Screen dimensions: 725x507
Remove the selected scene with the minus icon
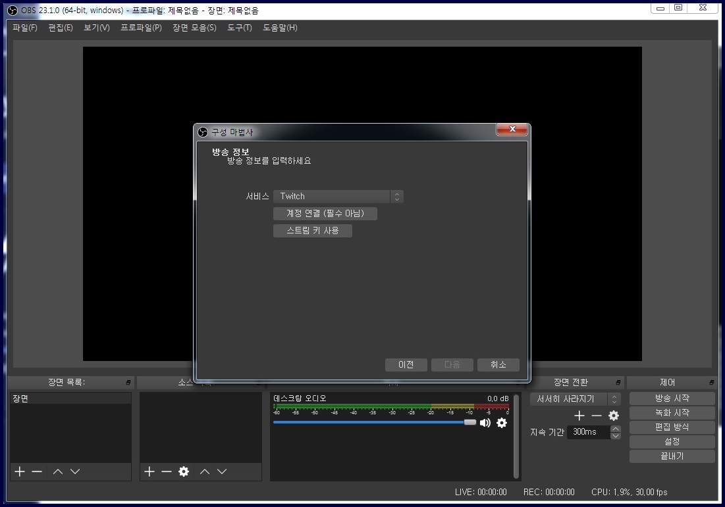tap(37, 471)
